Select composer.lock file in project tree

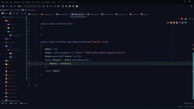tap(11, 90)
